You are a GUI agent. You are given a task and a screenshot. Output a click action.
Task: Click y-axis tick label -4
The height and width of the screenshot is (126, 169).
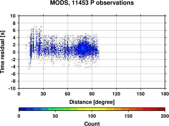click(13, 67)
